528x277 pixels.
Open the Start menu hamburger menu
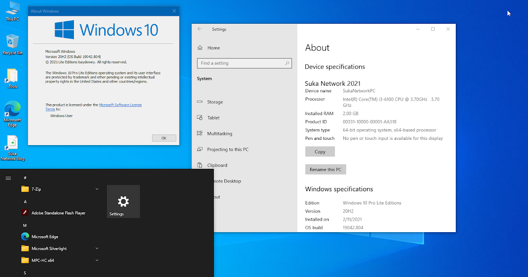[8, 178]
